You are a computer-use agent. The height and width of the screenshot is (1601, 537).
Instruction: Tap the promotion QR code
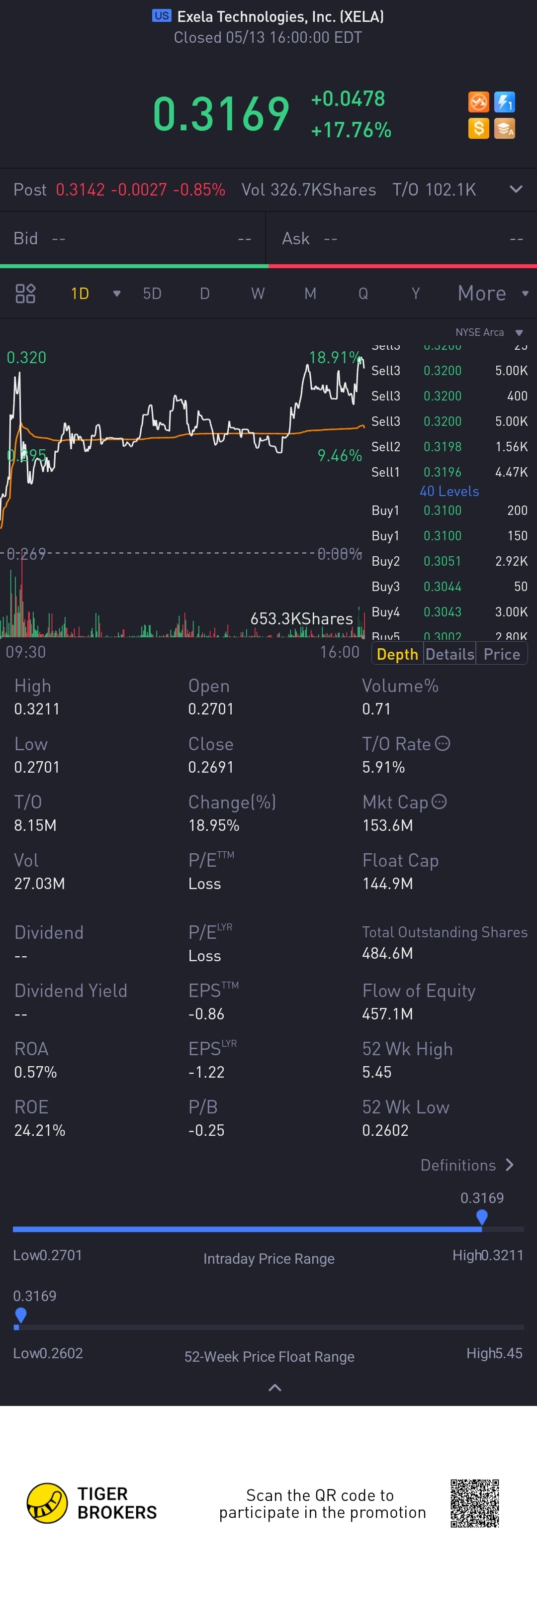[x=475, y=1503]
